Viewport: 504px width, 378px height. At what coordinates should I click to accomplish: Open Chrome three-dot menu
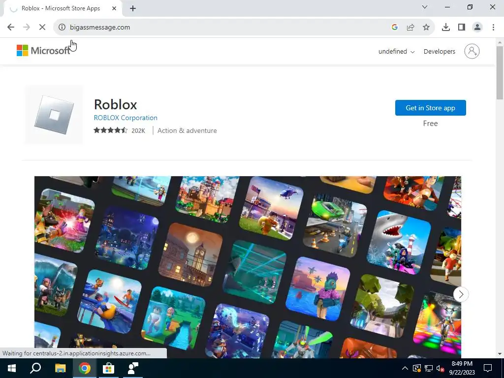coord(493,28)
